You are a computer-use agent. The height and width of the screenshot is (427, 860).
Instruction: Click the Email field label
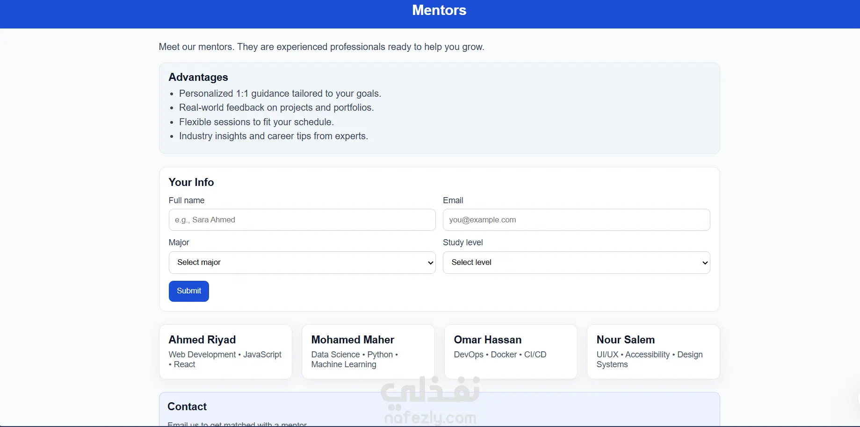[453, 200]
